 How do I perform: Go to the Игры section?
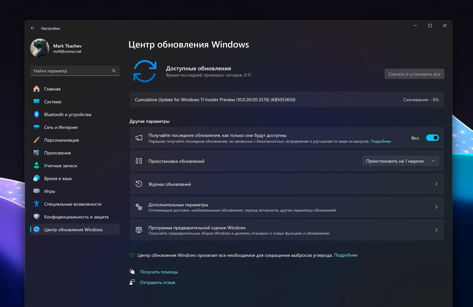[x=75, y=191]
